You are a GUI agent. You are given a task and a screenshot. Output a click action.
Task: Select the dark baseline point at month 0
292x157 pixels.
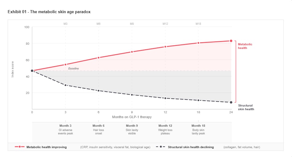(x=32, y=71)
